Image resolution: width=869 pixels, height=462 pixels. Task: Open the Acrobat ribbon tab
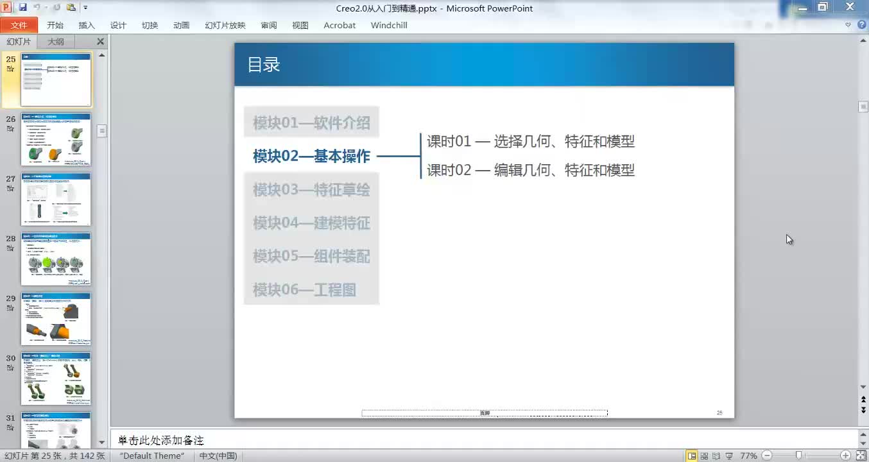340,26
